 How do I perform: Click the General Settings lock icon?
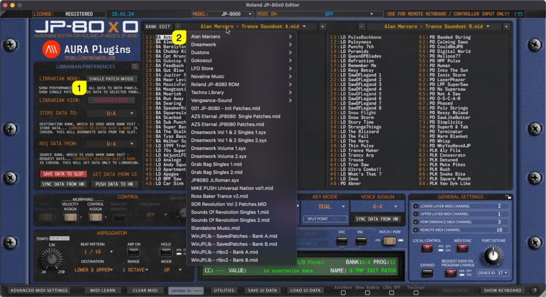point(508,197)
